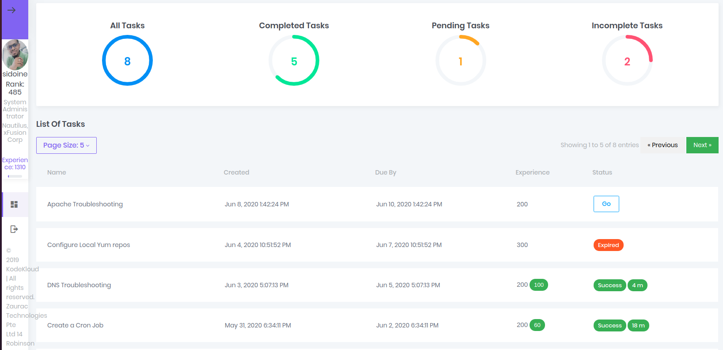Click the Pending Tasks circle counter
The width and height of the screenshot is (723, 350).
[460, 61]
